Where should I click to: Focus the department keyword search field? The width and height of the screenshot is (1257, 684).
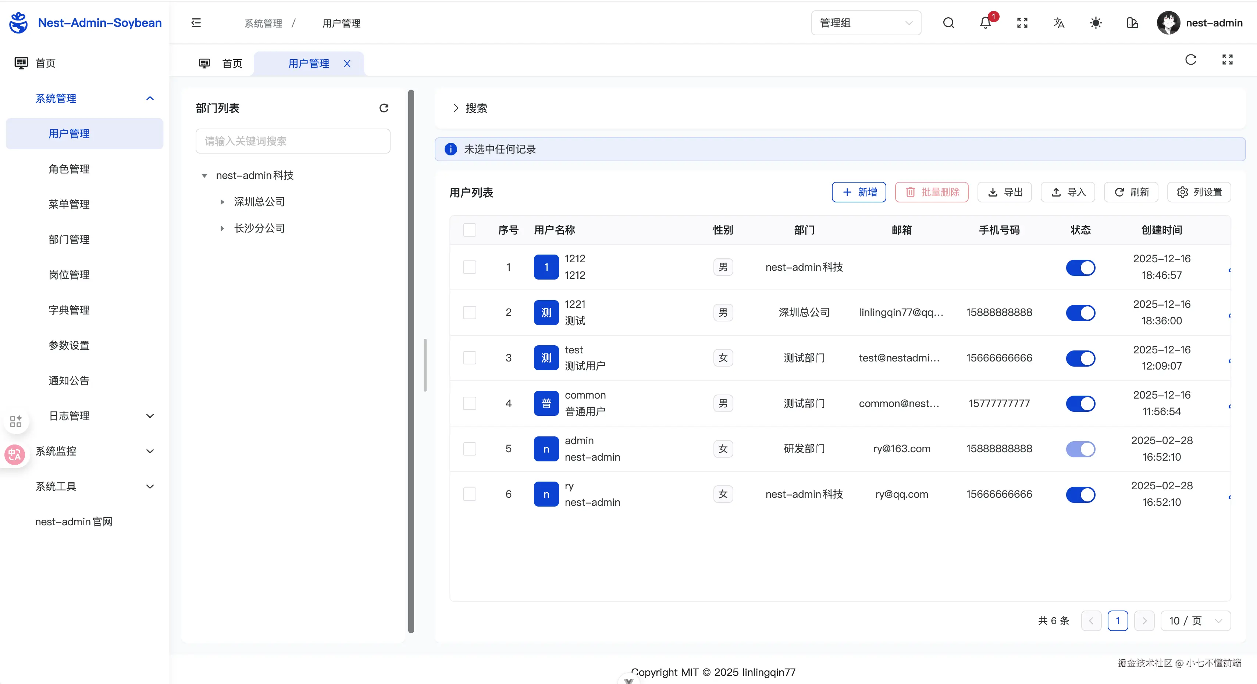[x=293, y=141]
